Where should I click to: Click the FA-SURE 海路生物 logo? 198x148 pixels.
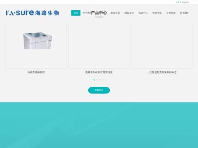(x=33, y=13)
